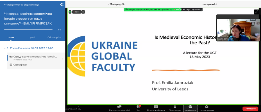Raise hand with 'Підняти руку'
Image resolution: width=261 pixels, height=112 pixels.
tap(175, 108)
